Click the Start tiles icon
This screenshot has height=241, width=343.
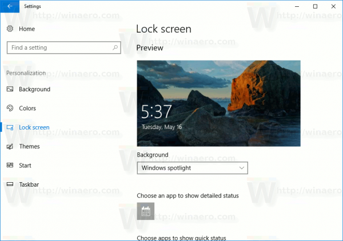click(10, 165)
